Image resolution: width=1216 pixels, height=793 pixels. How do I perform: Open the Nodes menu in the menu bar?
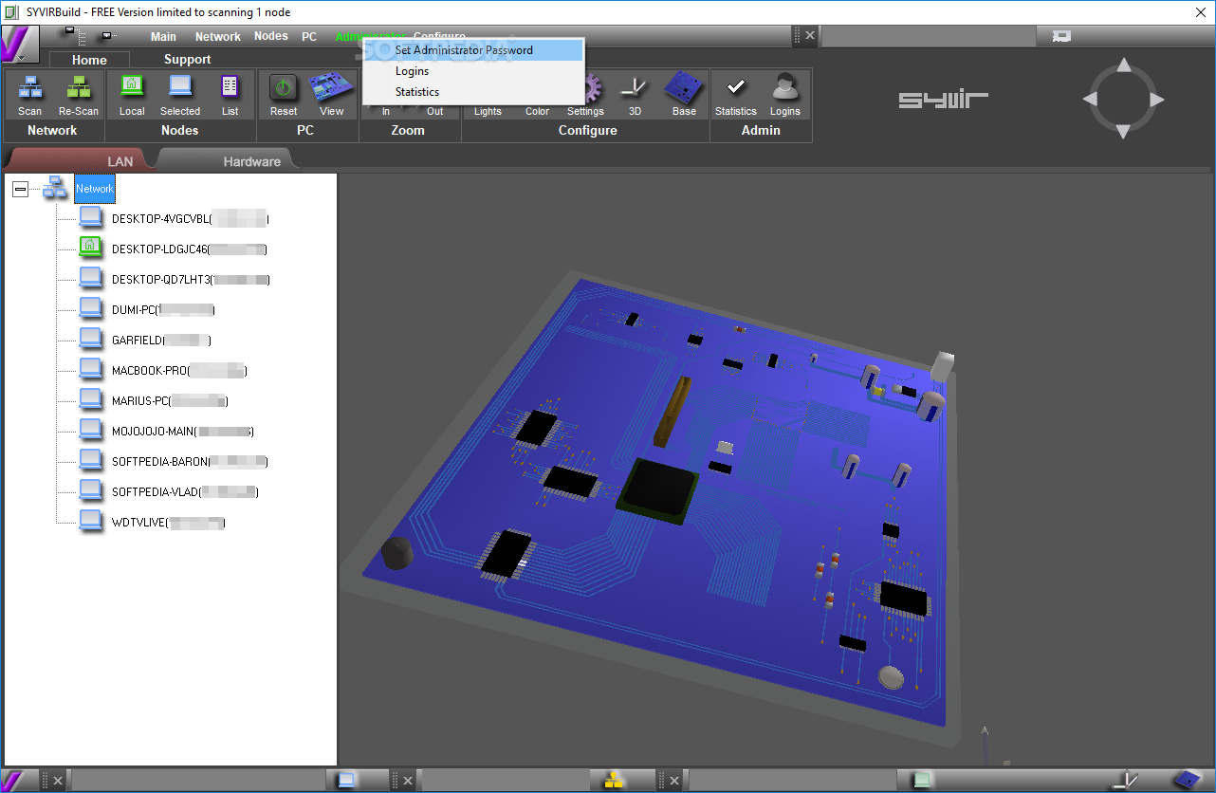(271, 36)
